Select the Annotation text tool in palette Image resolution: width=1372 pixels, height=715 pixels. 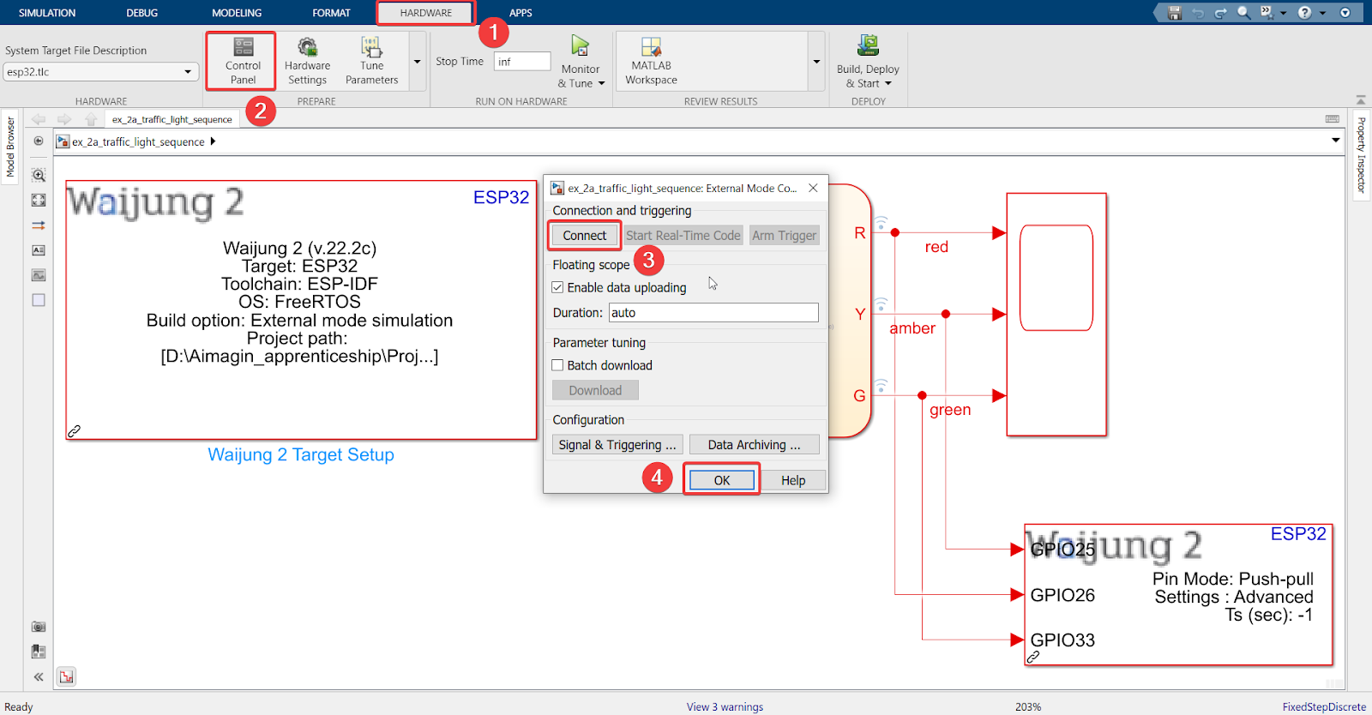tap(39, 250)
